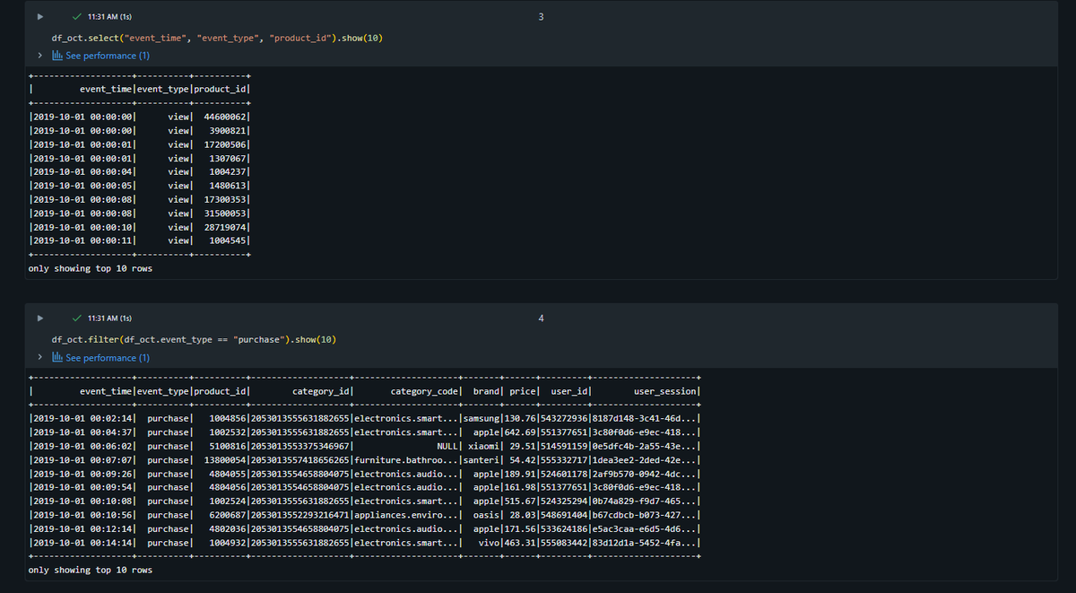Click product_id value 17300353

click(x=225, y=199)
